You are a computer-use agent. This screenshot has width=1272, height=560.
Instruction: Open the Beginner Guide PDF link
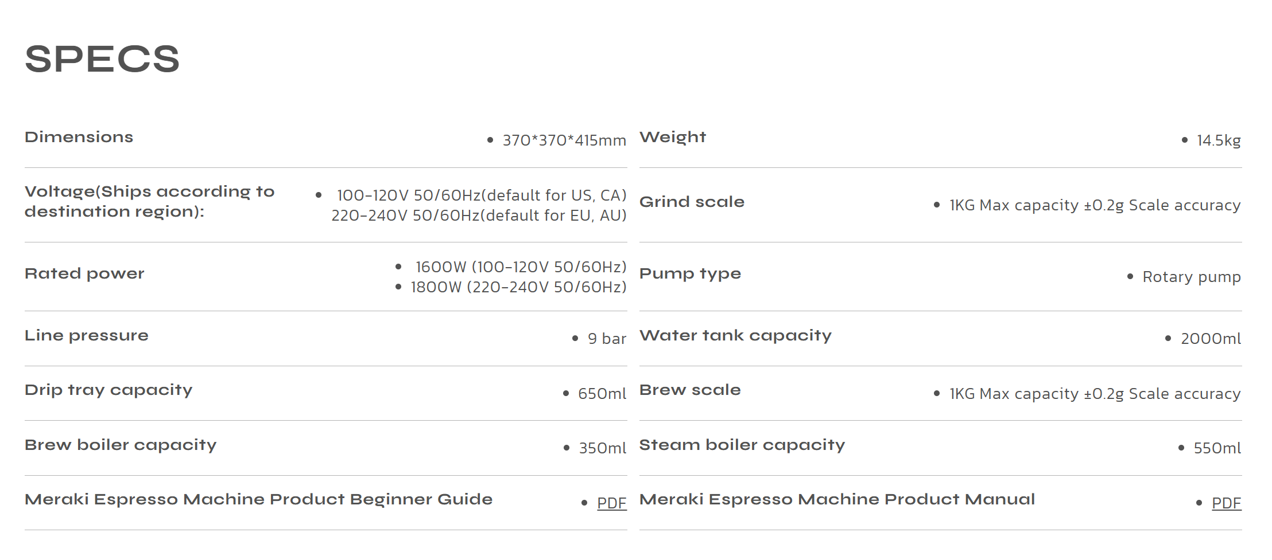611,503
